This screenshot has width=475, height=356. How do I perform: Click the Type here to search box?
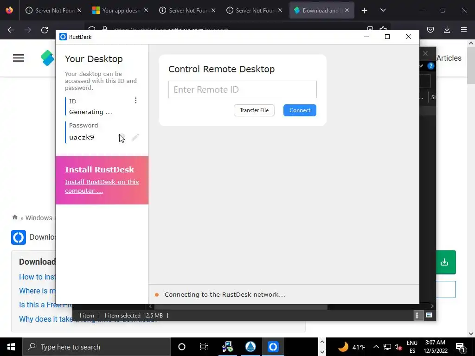pos(96,347)
